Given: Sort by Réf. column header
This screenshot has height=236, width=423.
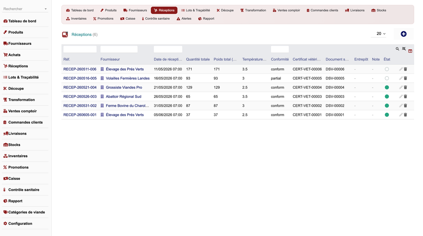Looking at the screenshot, I should (x=67, y=59).
